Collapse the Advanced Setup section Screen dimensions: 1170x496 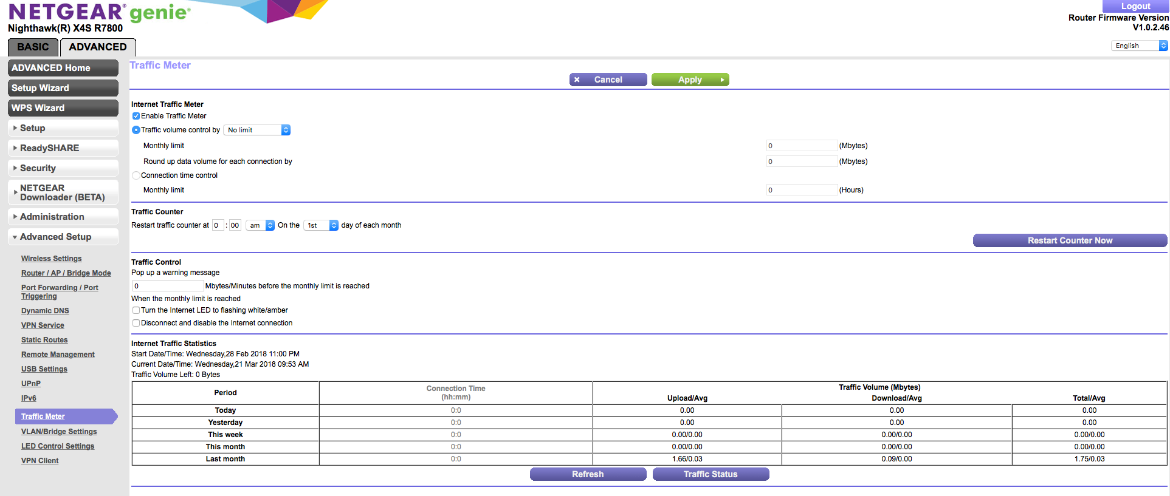point(63,237)
